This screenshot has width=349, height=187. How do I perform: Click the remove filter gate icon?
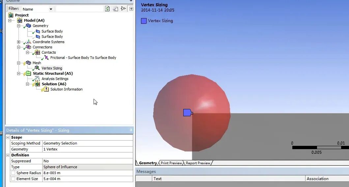tap(123, 9)
